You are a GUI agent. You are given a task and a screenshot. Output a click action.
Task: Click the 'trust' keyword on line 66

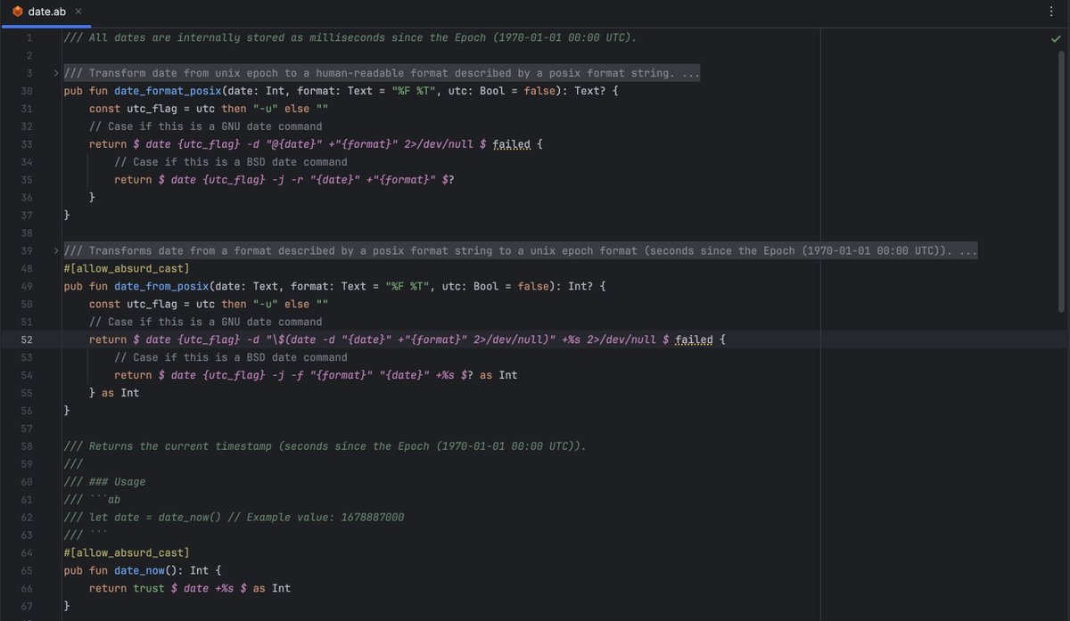[x=149, y=588]
